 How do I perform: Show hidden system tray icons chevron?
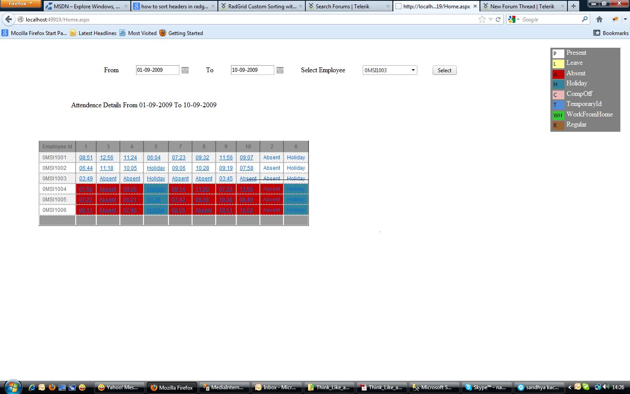pyautogui.click(x=570, y=387)
